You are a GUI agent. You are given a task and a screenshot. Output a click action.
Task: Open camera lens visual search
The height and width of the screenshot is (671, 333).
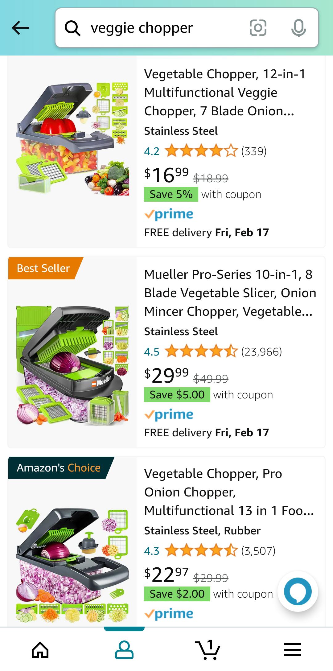[258, 28]
